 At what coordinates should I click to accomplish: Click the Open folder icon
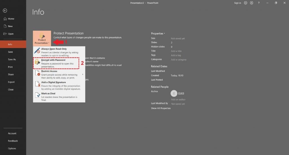coord(5,34)
